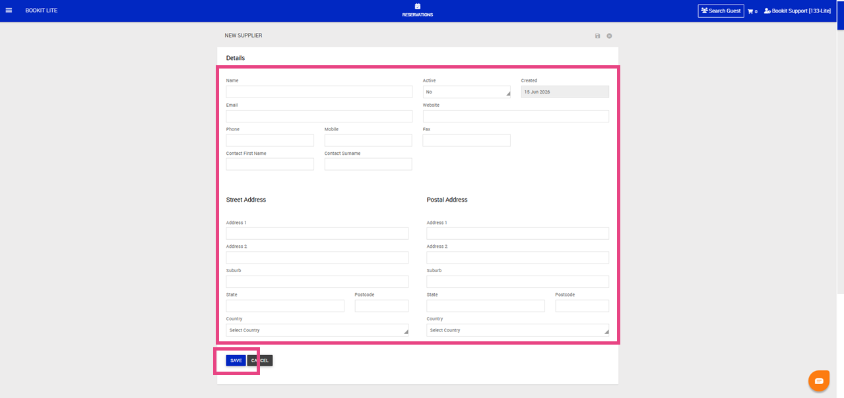Screen dimensions: 844x398
Task: Click the Search Guest button
Action: tap(721, 11)
